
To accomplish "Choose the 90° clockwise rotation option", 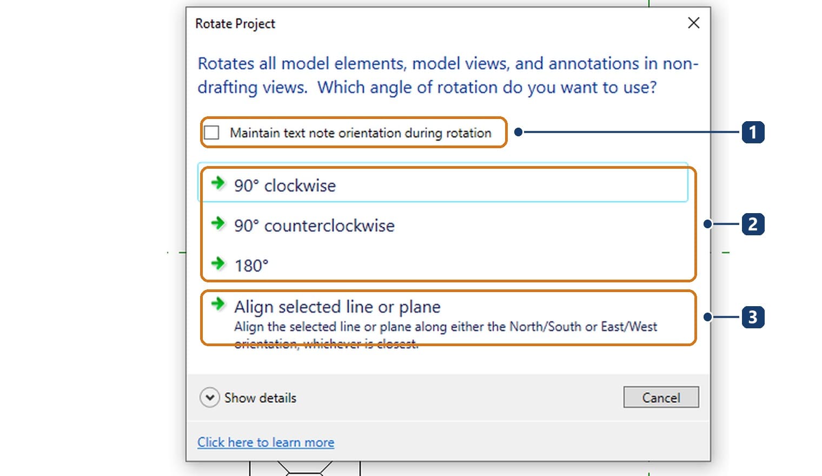I will point(443,183).
